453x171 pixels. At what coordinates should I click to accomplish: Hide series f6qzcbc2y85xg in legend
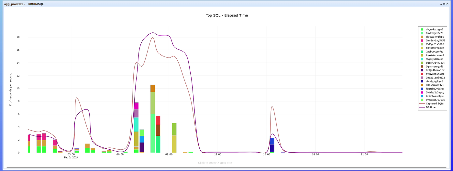point(432,89)
